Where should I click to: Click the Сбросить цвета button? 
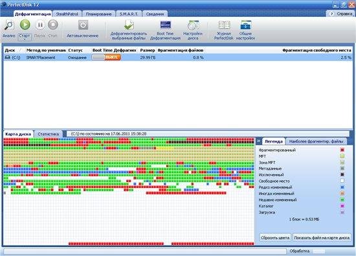coord(275,238)
